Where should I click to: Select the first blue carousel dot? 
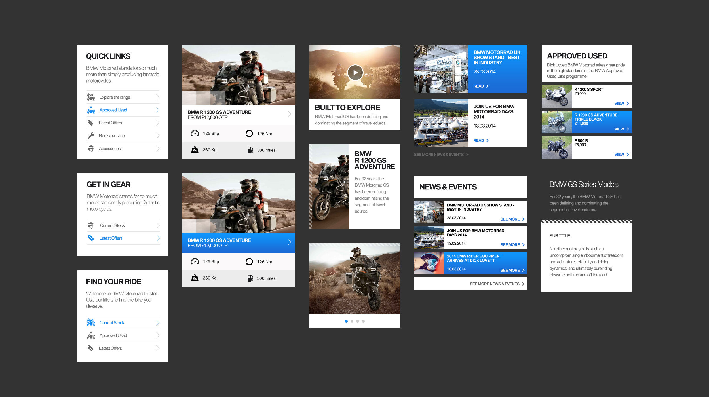346,321
